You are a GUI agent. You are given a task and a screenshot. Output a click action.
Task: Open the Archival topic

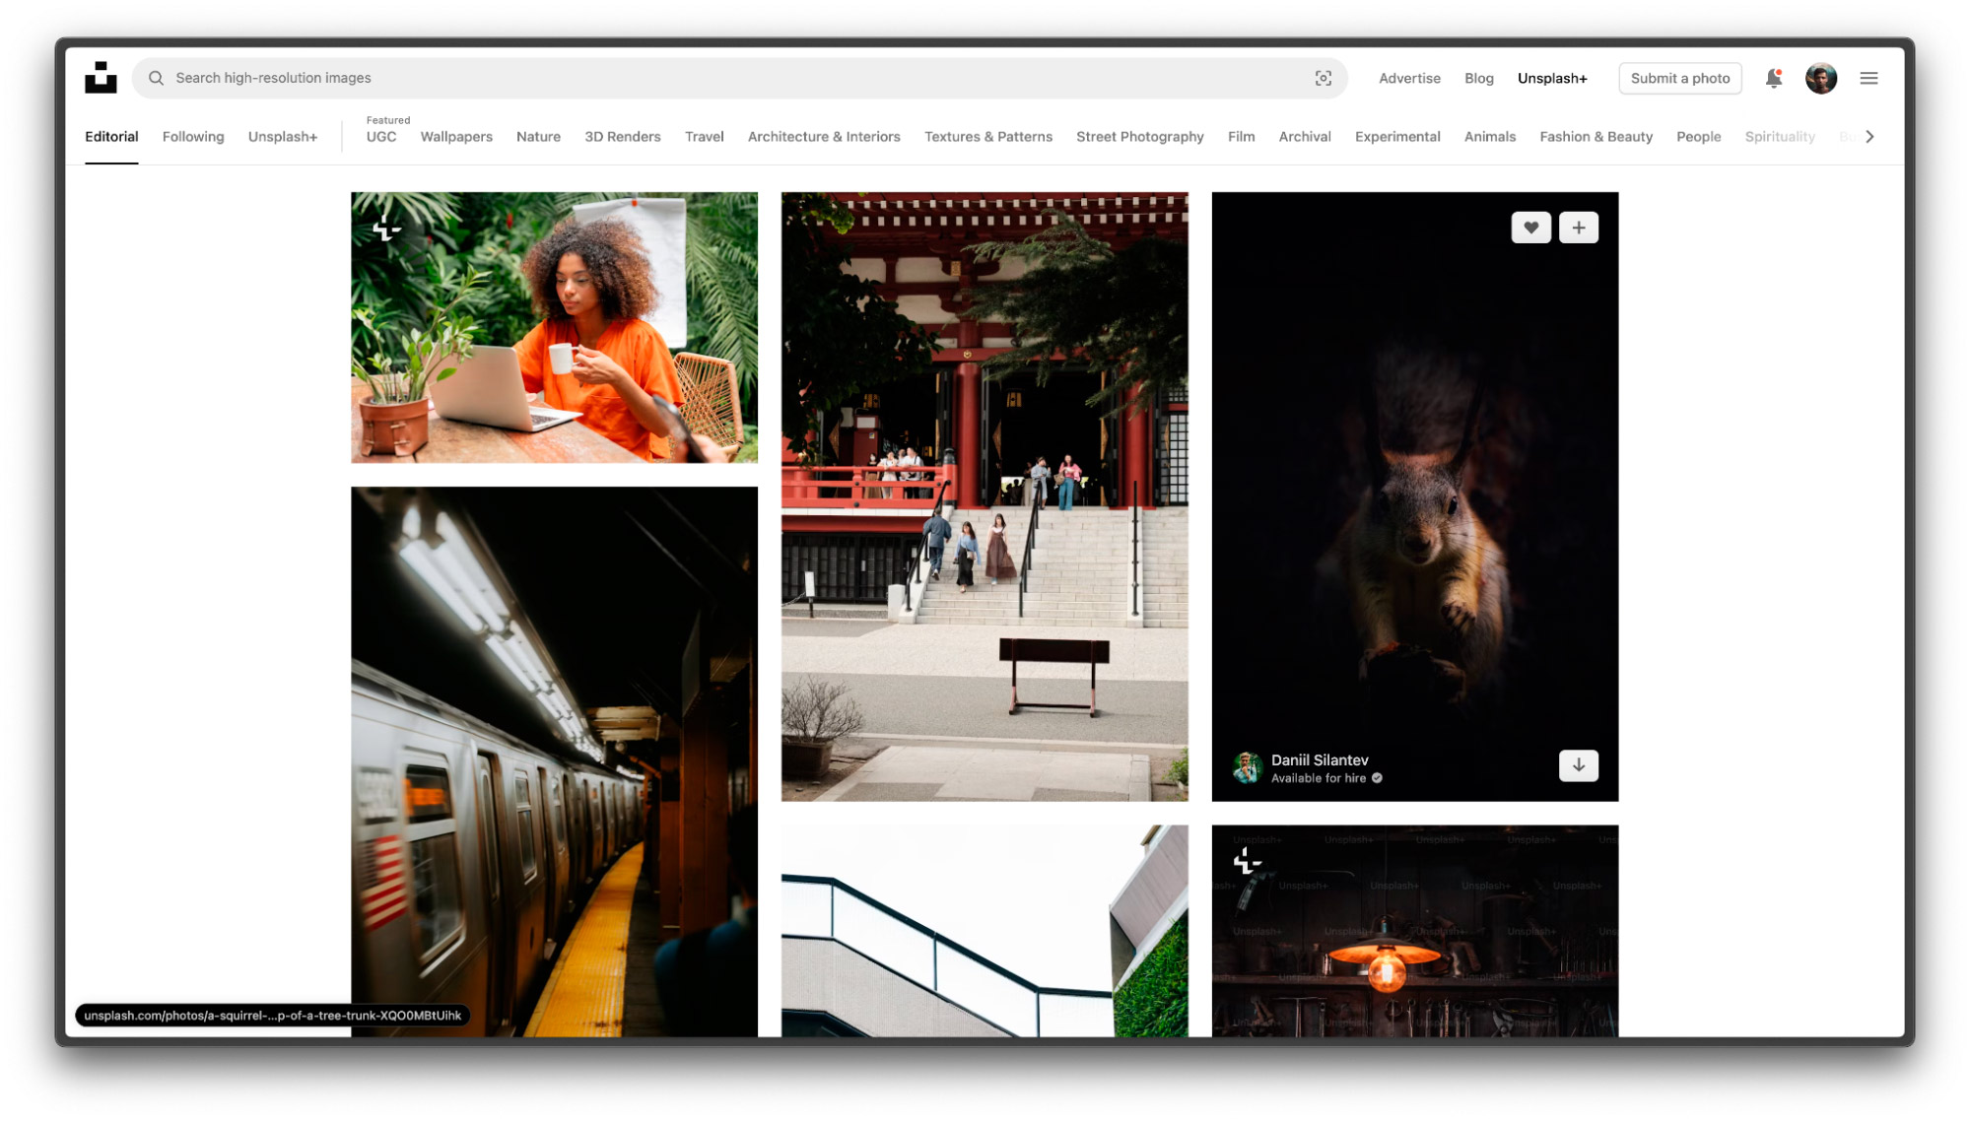(x=1304, y=137)
